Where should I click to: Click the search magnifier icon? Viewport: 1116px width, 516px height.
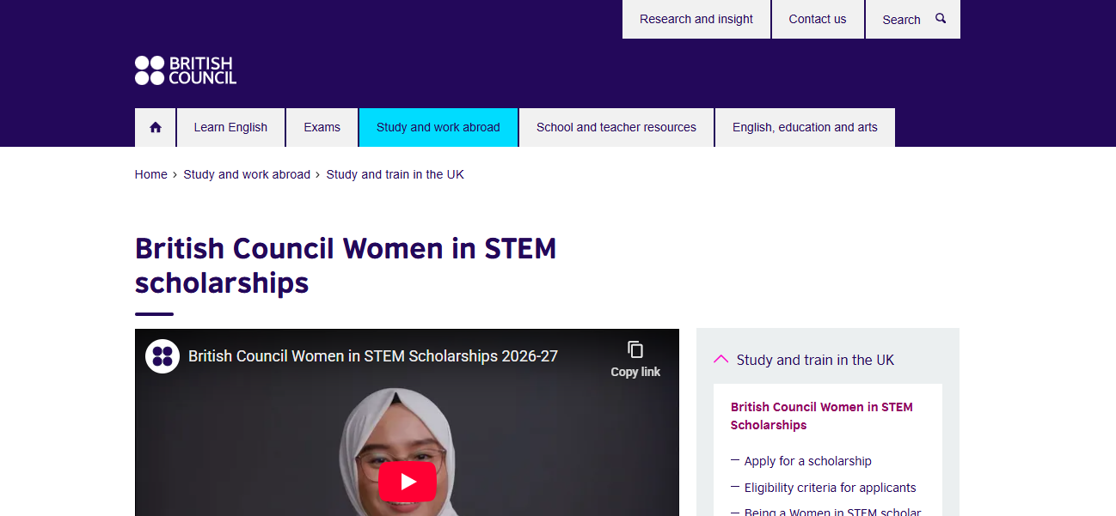[941, 18]
